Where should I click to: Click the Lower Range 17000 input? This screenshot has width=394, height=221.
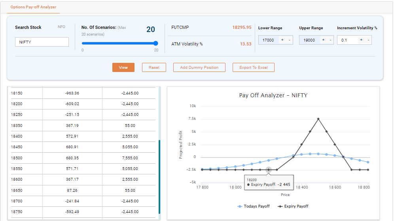click(x=269, y=40)
